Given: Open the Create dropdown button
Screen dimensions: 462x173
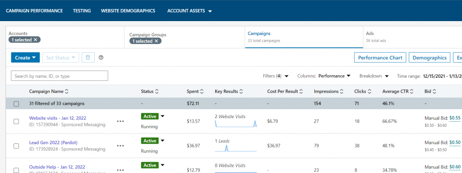Looking at the screenshot, I should [25, 58].
